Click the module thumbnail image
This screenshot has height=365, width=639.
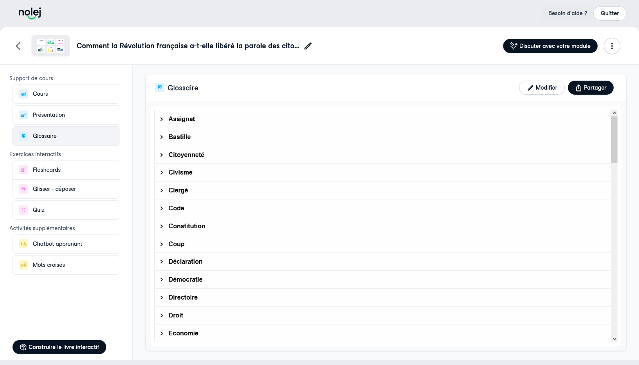pyautogui.click(x=51, y=46)
